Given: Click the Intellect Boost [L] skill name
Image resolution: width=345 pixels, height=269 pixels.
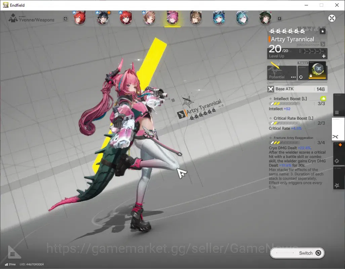Looking at the screenshot, I should point(290,99).
